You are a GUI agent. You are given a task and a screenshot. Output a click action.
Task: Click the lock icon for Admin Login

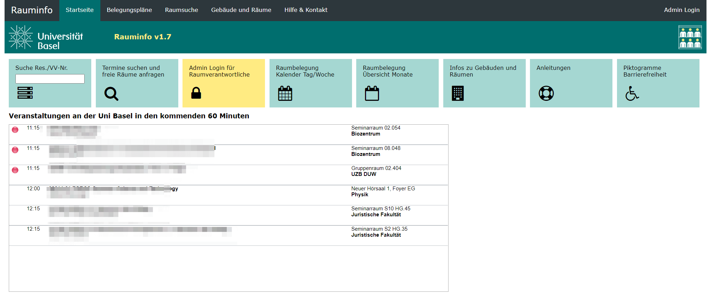point(196,93)
